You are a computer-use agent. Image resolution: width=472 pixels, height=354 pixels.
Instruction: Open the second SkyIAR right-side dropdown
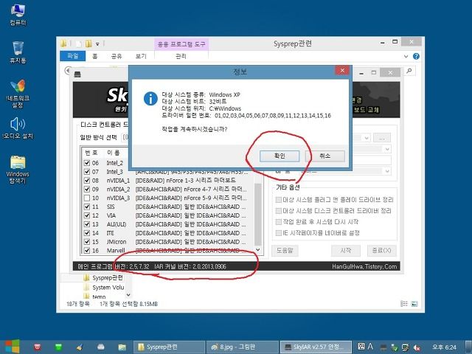pyautogui.click(x=387, y=149)
